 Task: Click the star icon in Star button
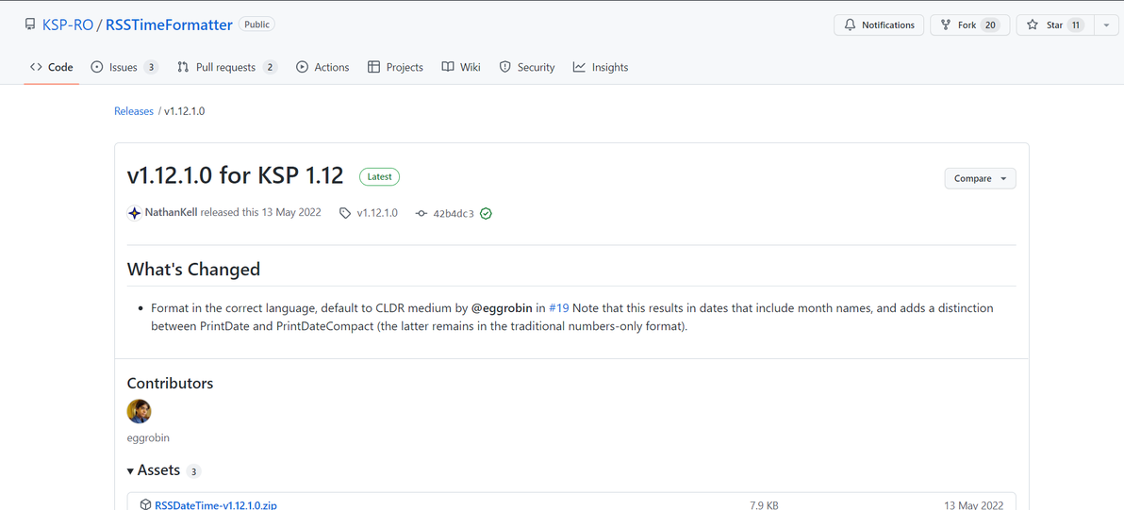coord(1033,25)
